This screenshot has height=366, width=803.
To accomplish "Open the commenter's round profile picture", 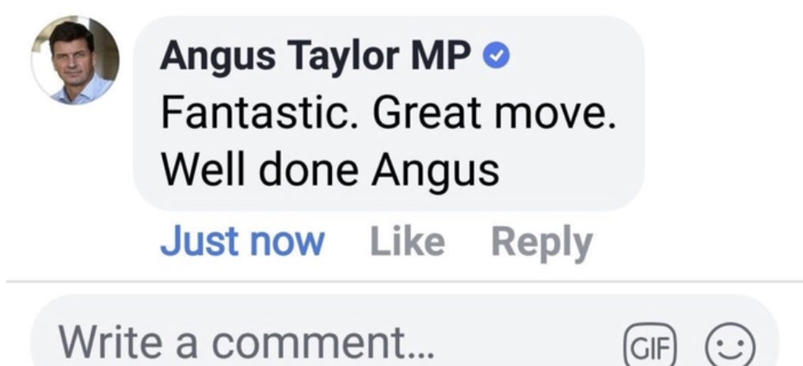I will click(75, 60).
